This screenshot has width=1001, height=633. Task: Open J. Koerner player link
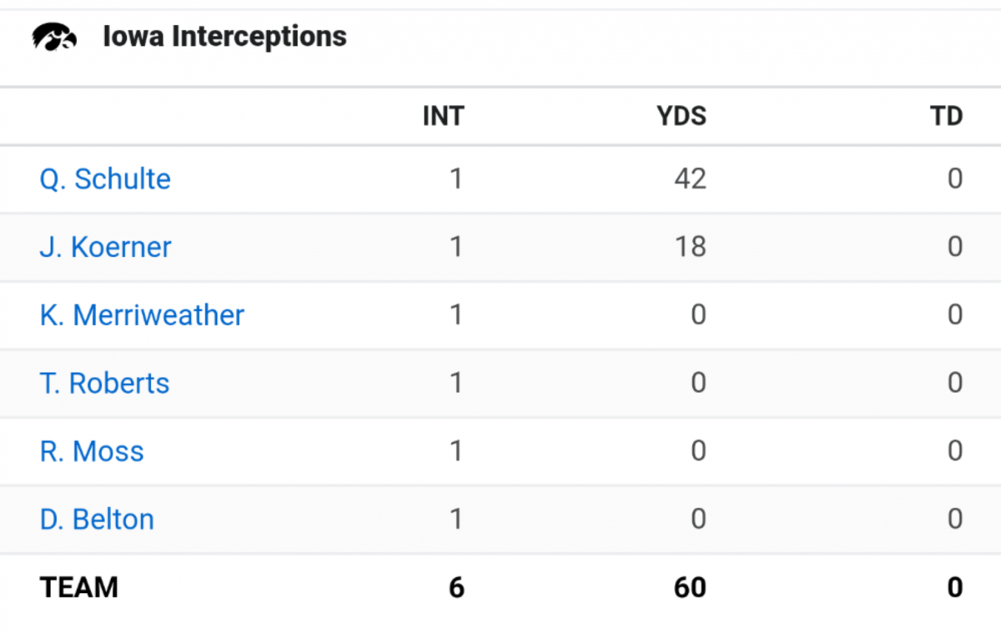[105, 247]
